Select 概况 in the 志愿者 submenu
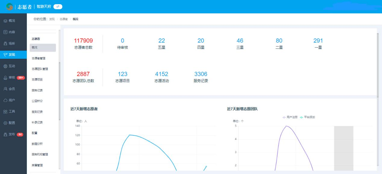 point(43,48)
